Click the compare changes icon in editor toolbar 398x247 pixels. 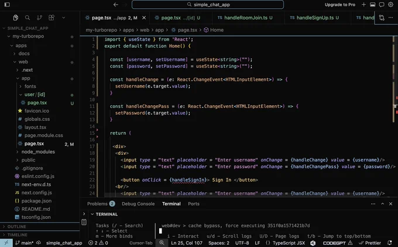382,18
